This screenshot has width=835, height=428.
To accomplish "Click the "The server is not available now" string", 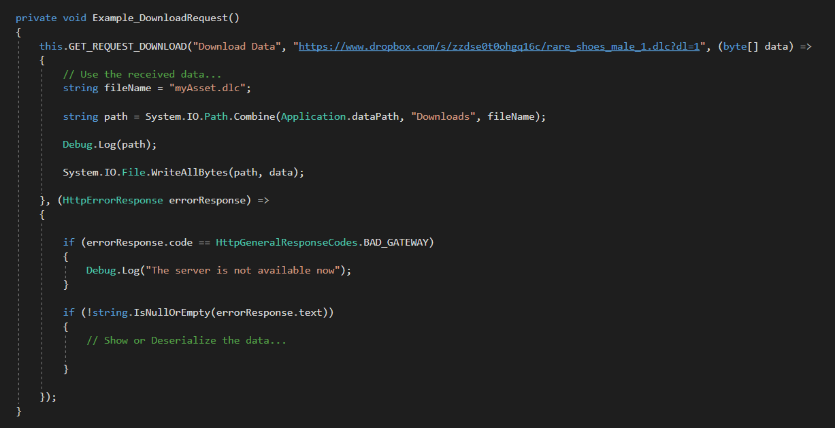I will coord(243,270).
